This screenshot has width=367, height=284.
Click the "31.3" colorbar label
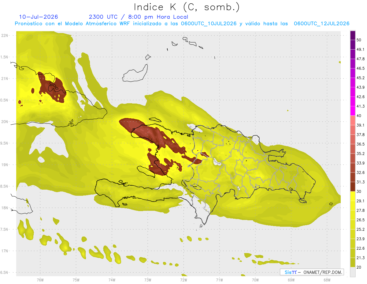[361, 182]
